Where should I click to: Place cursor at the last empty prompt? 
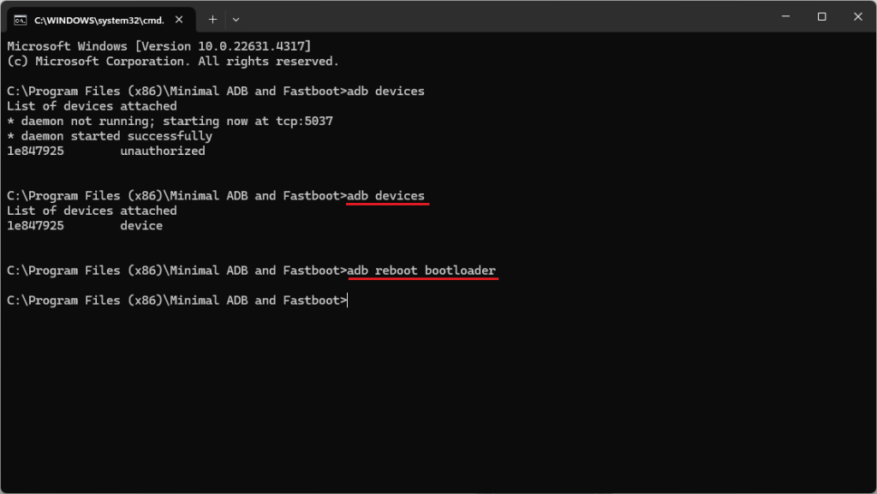(348, 301)
